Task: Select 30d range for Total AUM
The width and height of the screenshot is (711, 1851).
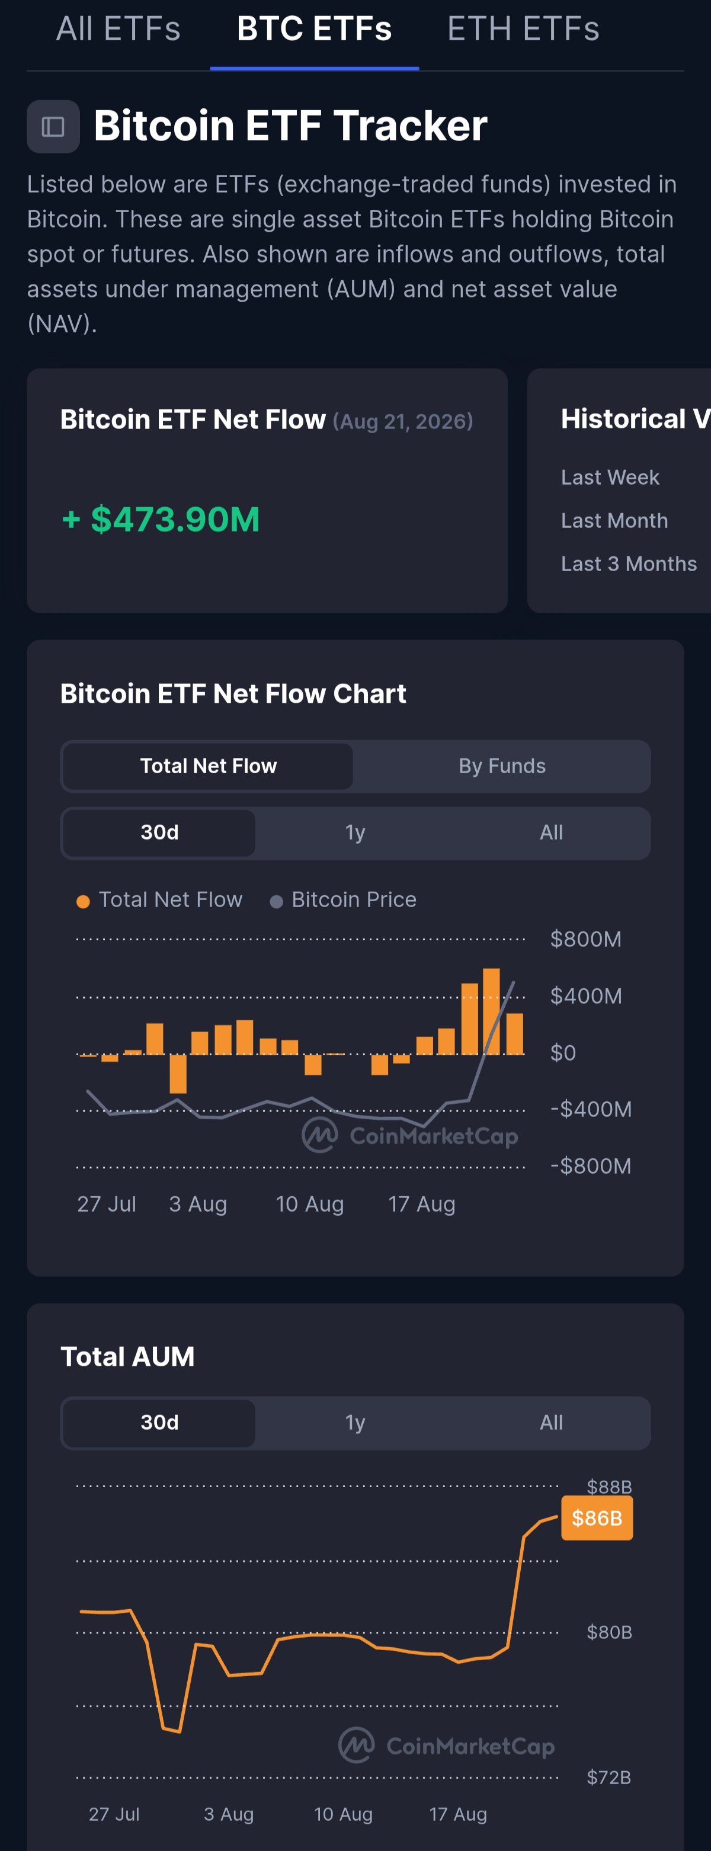Action: [159, 1423]
